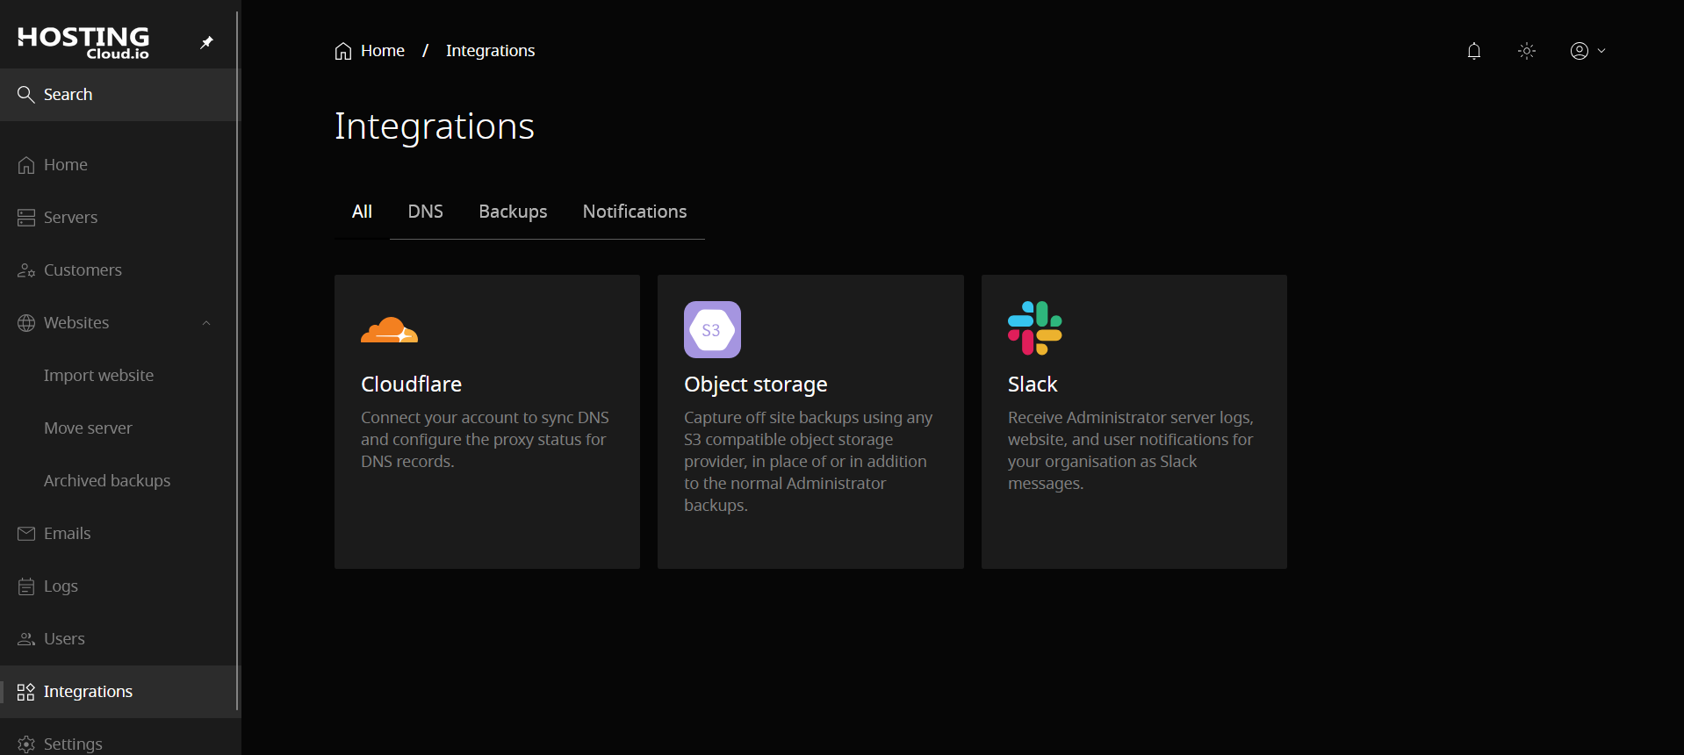Image resolution: width=1684 pixels, height=755 pixels.
Task: Click the Cloudflare cloud logo
Action: (x=389, y=330)
